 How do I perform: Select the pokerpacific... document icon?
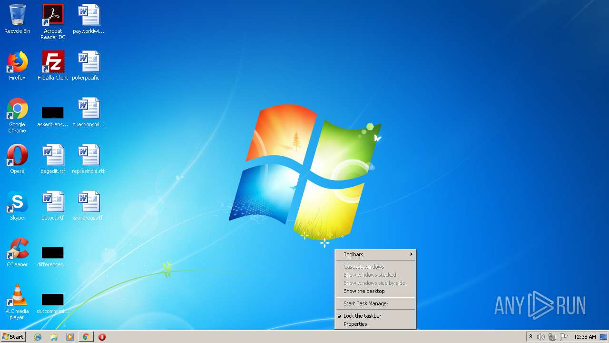coord(88,66)
